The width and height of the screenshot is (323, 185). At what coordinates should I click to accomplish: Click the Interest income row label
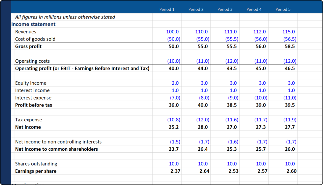click(32, 90)
